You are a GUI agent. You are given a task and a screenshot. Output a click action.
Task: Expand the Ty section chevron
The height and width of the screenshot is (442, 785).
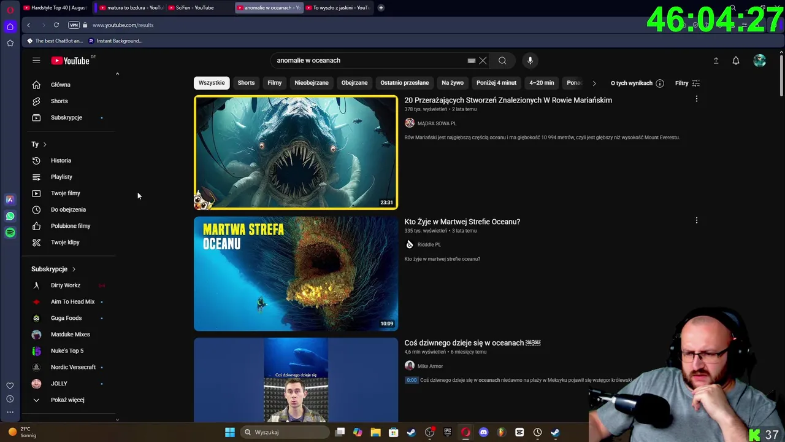coord(44,144)
